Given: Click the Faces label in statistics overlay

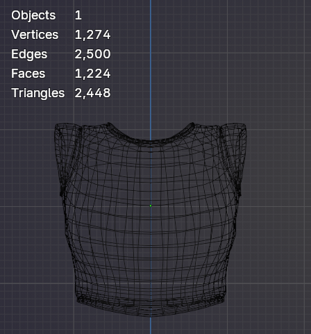Looking at the screenshot, I should coord(28,74).
